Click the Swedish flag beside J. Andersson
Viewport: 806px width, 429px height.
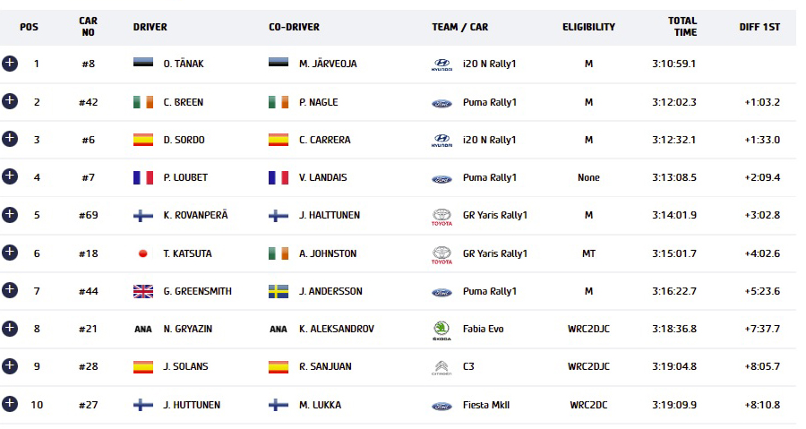279,291
